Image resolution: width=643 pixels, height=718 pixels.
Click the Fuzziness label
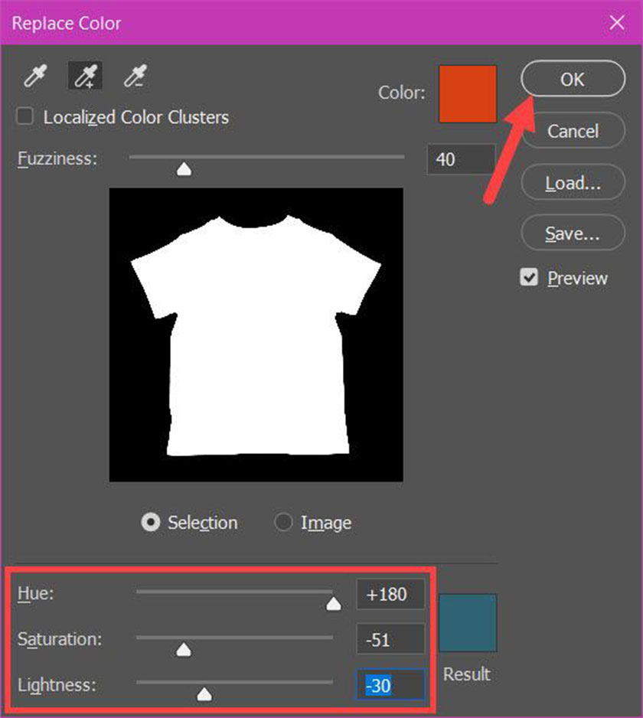coord(57,158)
